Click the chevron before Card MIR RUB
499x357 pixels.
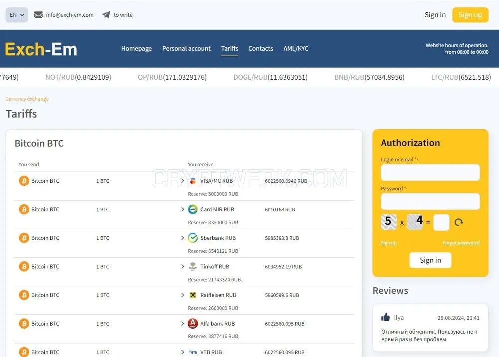(182, 210)
